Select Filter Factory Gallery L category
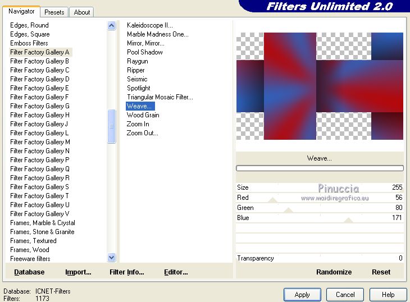The width and height of the screenshot is (410, 302). [x=39, y=132]
